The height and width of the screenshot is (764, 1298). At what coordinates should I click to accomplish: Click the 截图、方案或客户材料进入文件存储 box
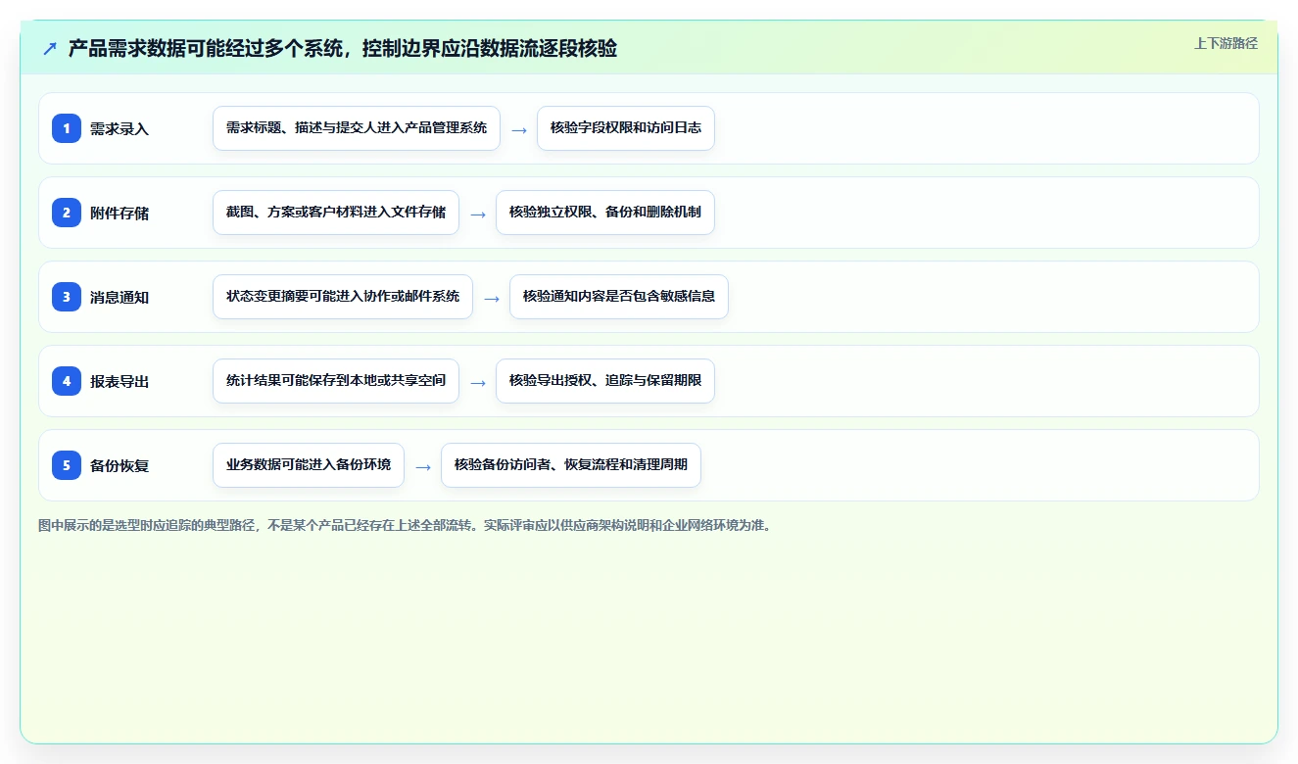(336, 213)
